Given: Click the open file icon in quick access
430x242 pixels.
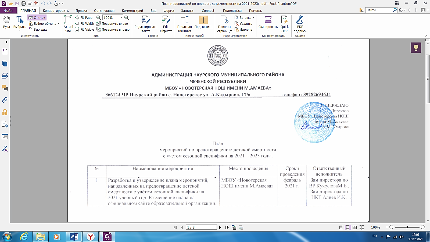Looking at the screenshot, I should click(x=10, y=3).
